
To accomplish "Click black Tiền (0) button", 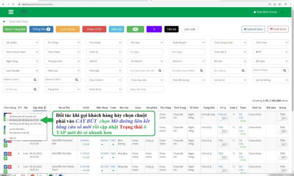I will pos(171,29).
